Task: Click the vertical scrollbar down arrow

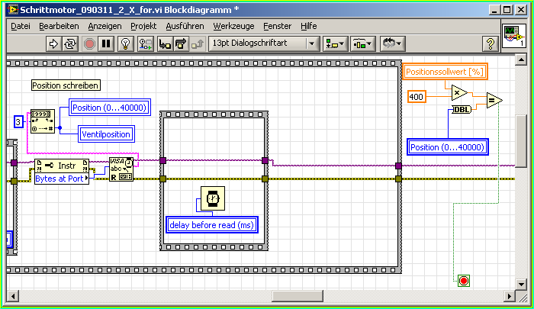Action: [521, 284]
